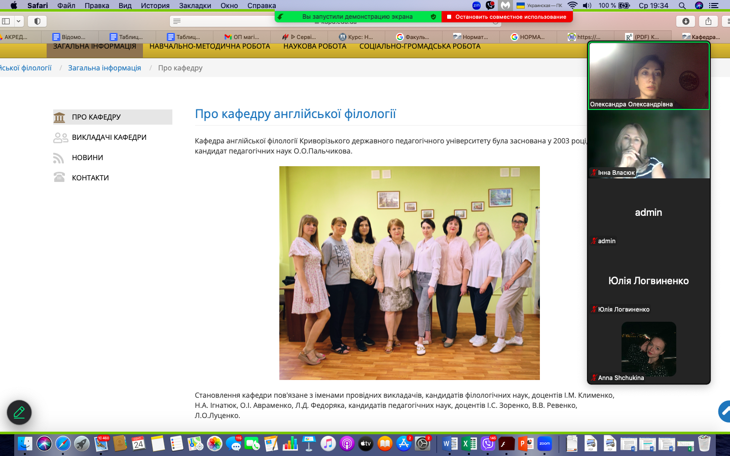Open Zoom app in the Dock
730x456 pixels.
[x=544, y=444]
